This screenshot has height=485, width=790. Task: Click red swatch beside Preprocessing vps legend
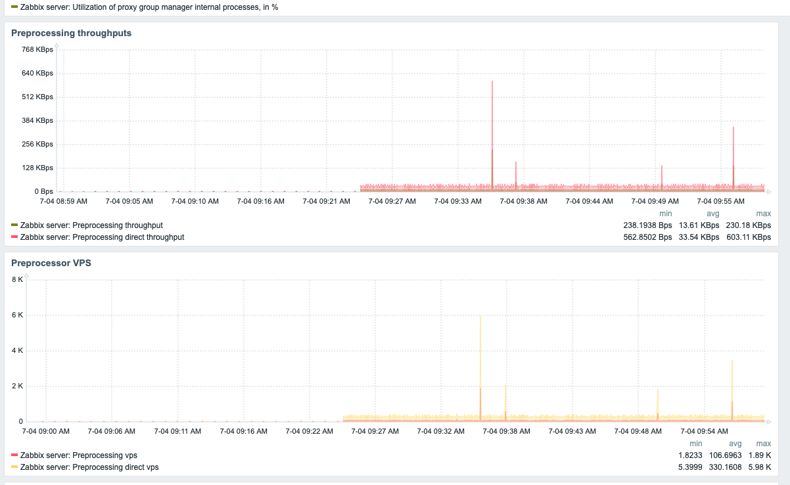(14, 455)
